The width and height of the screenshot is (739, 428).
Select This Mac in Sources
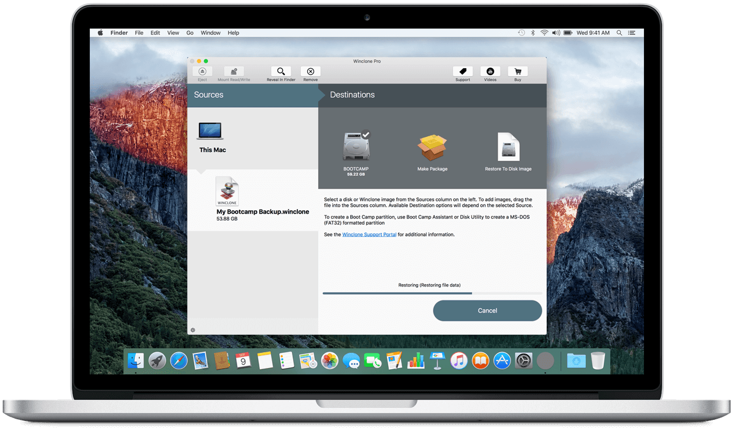pyautogui.click(x=212, y=137)
